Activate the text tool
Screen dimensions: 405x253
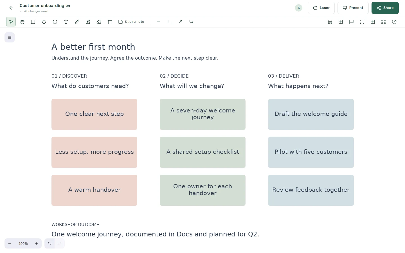(66, 22)
